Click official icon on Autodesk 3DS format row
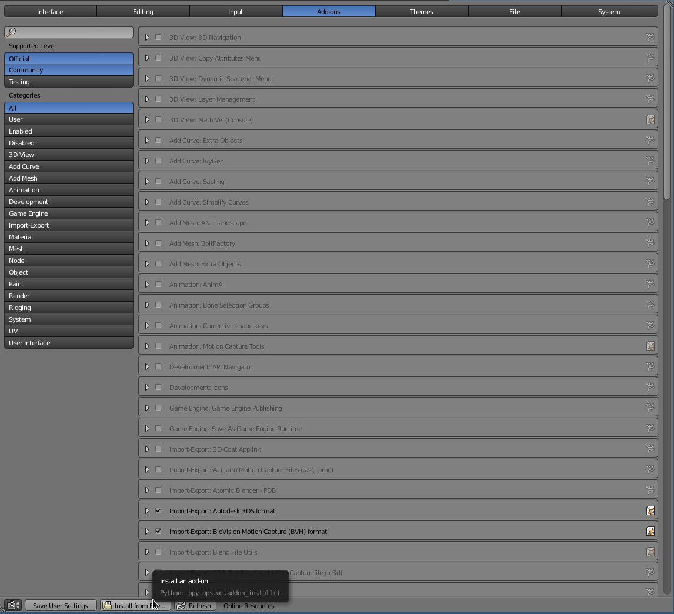This screenshot has width=674, height=614. (x=650, y=511)
